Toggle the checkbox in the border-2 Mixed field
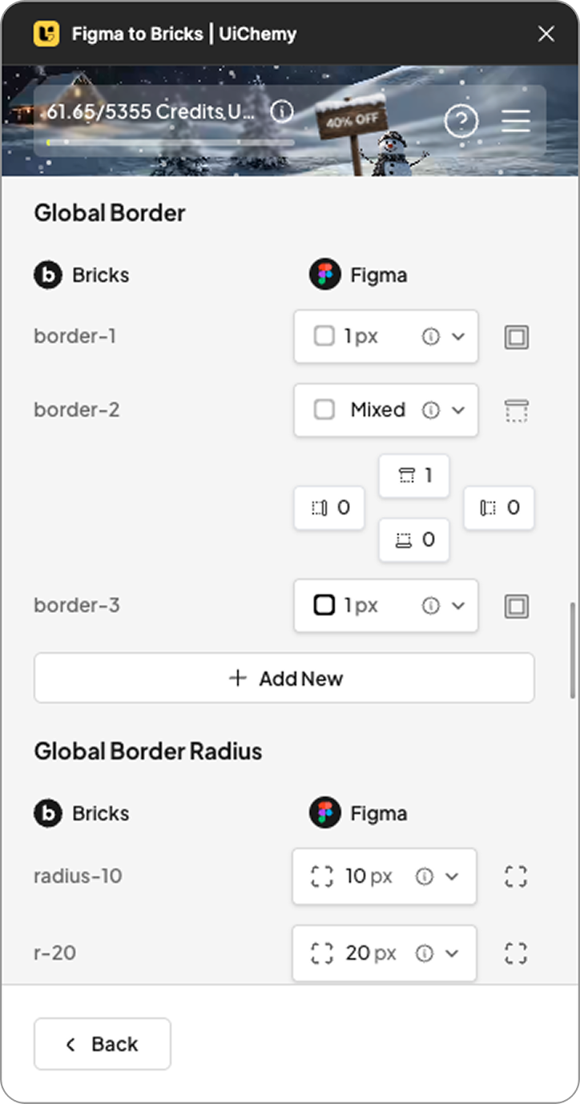580x1104 pixels. (324, 410)
